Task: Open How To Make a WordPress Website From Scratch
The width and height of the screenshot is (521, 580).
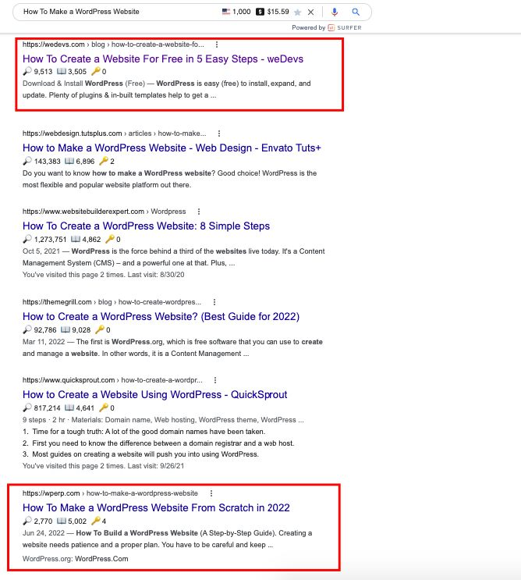Action: (156, 508)
